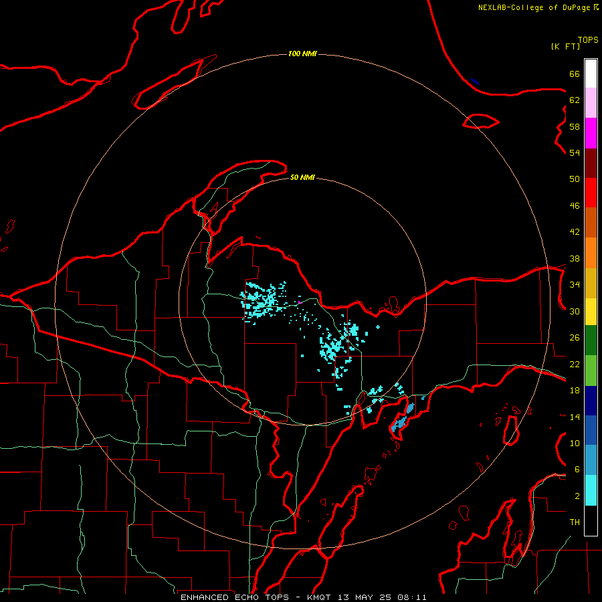Click the magenta 58 kft legend swatch
This screenshot has width=602, height=602.
[x=591, y=133]
